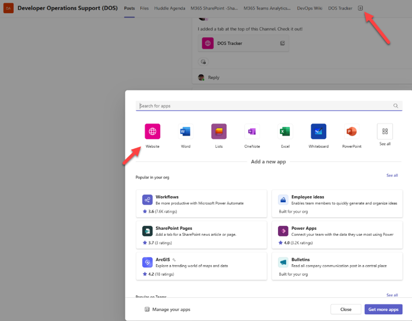Click the Close button

pyautogui.click(x=346, y=309)
